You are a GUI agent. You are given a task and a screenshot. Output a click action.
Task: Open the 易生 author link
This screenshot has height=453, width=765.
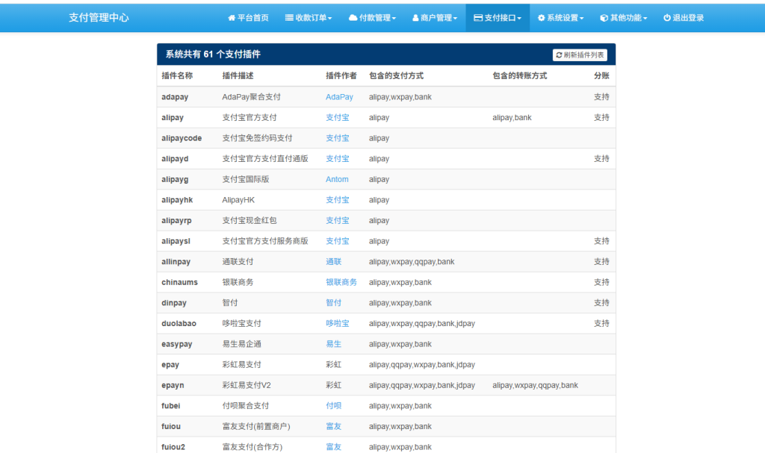[x=334, y=344]
